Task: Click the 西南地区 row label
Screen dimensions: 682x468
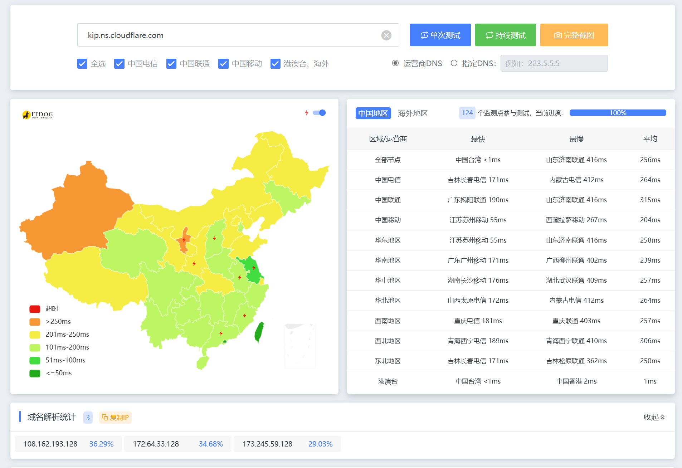Action: (x=388, y=321)
